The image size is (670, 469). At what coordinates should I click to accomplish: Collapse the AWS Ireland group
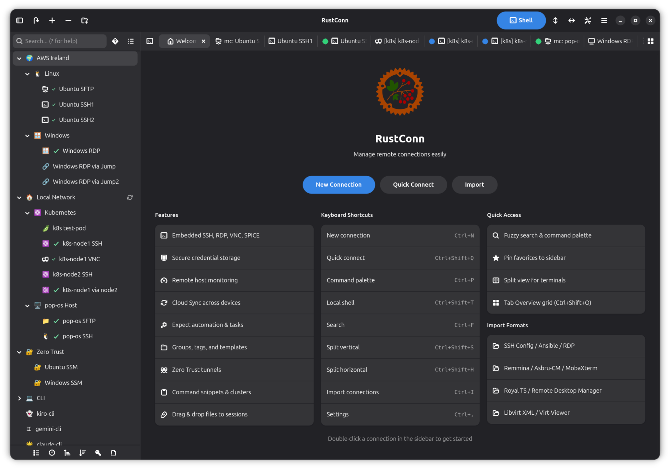click(19, 58)
